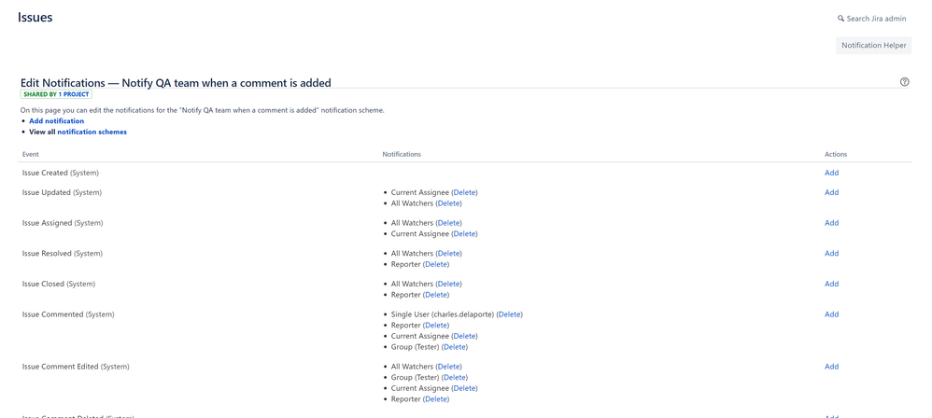Image resolution: width=932 pixels, height=418 pixels.
Task: Add notification for Issue Closed event
Action: click(x=831, y=284)
